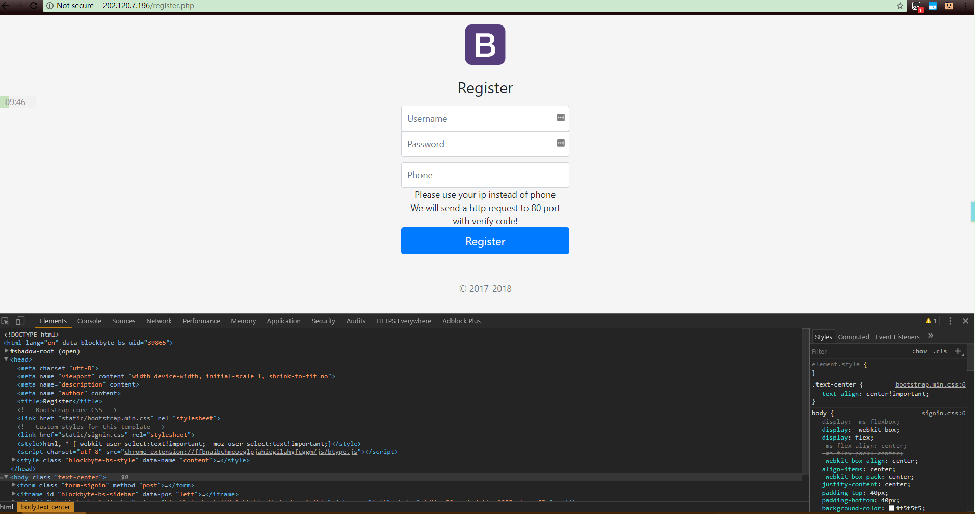Screen dimensions: 975x514
Task: Click the key icon in Password field
Action: click(561, 143)
